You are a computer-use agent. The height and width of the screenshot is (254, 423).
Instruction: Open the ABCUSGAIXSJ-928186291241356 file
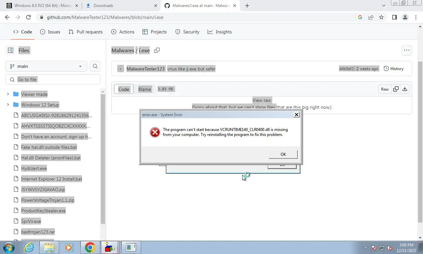click(57, 115)
